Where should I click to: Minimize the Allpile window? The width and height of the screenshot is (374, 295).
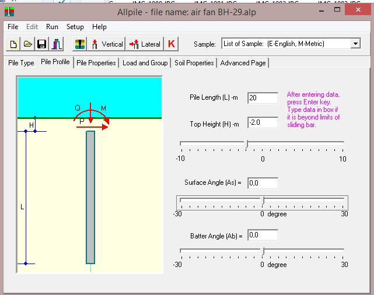click(x=321, y=10)
